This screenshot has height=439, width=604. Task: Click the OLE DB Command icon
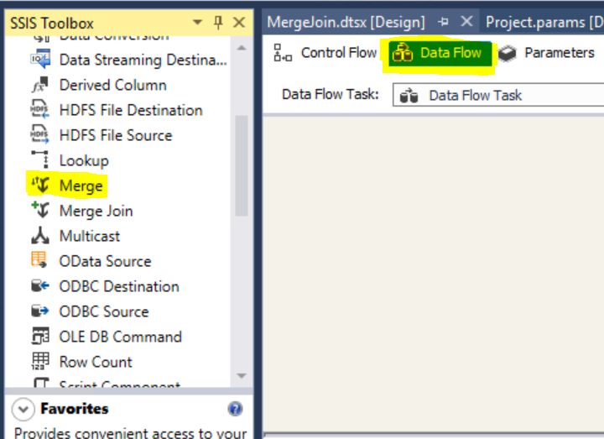point(40,336)
